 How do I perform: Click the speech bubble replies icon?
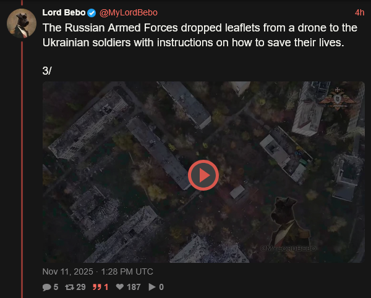tap(46, 287)
